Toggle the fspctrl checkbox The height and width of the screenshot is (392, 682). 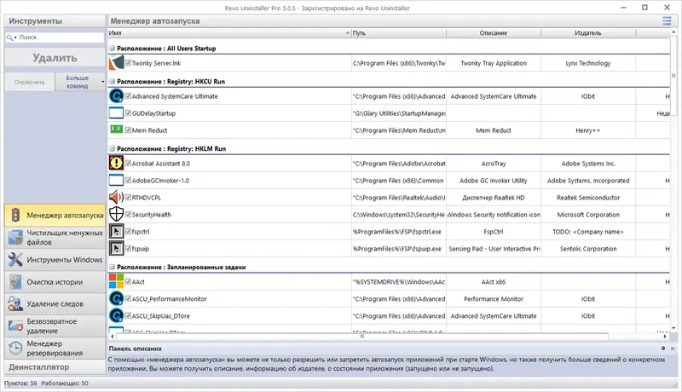click(128, 231)
